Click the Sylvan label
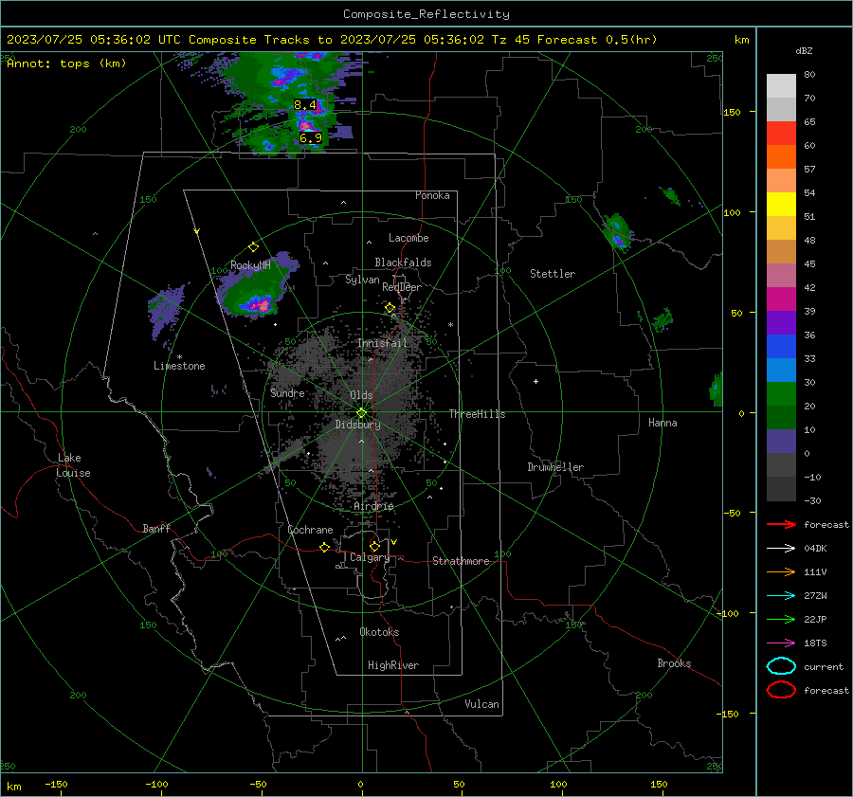Image resolution: width=853 pixels, height=797 pixels. [x=362, y=280]
